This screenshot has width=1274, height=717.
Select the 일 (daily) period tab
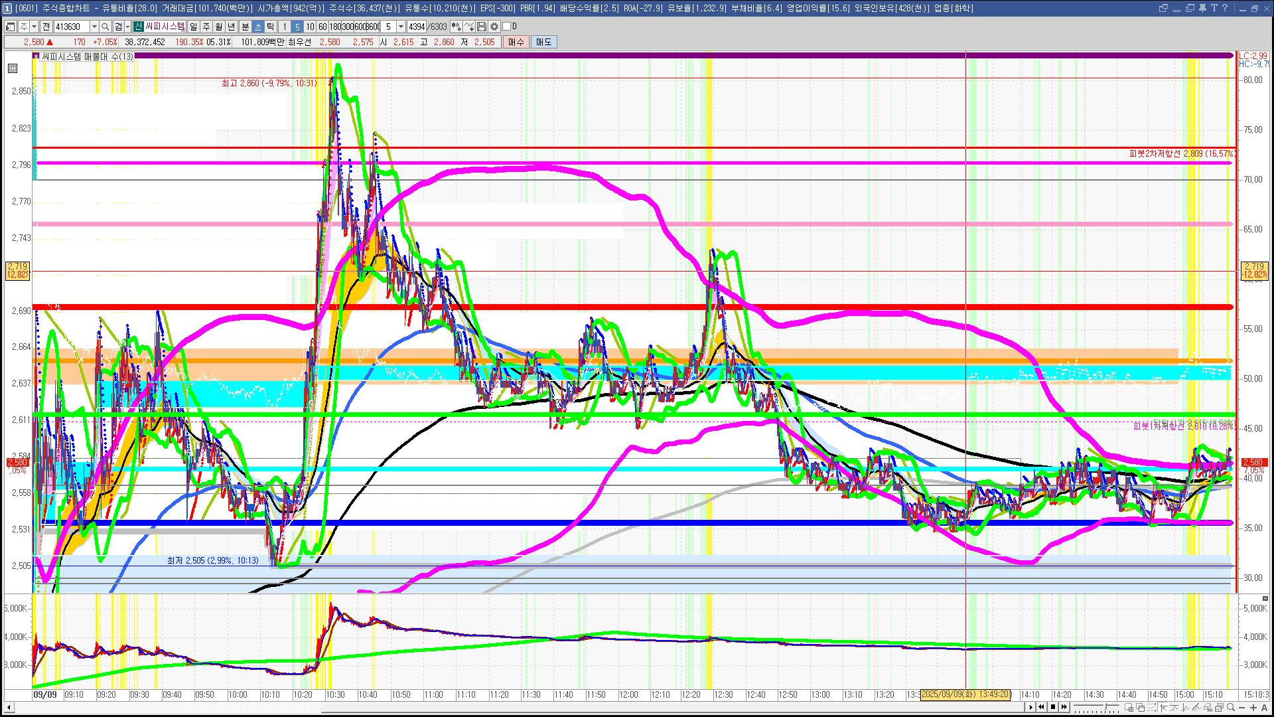[193, 27]
